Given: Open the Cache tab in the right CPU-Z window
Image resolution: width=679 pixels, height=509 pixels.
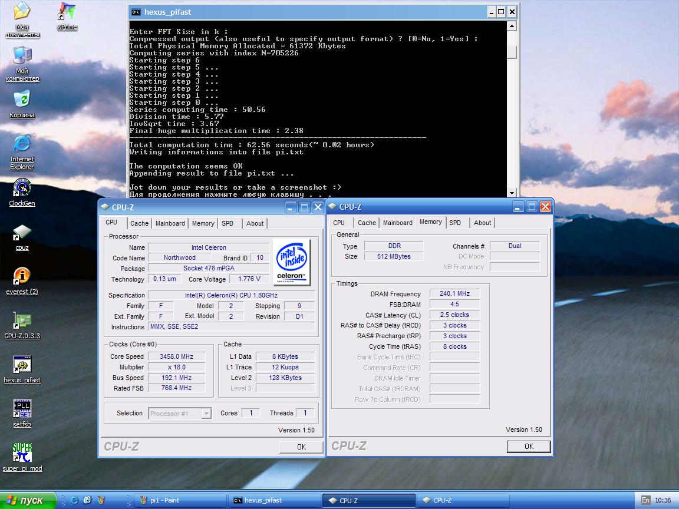Looking at the screenshot, I should tap(367, 223).
